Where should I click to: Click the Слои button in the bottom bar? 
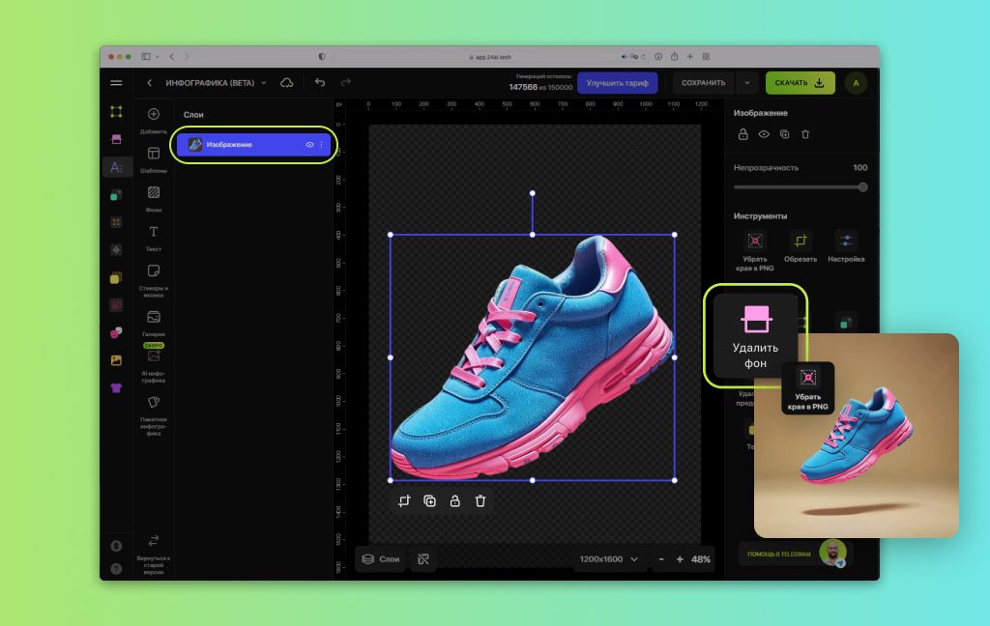point(381,559)
